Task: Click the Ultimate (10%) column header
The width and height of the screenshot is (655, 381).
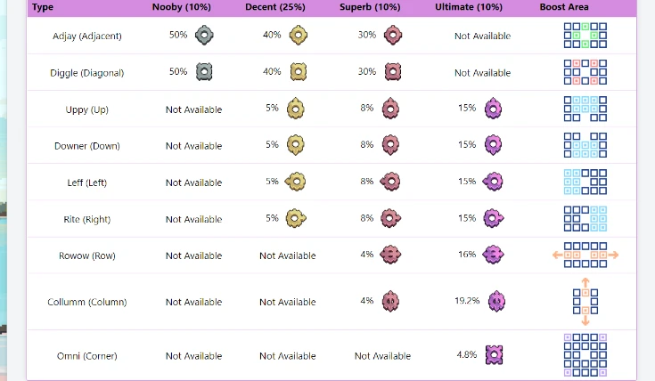Action: (469, 7)
